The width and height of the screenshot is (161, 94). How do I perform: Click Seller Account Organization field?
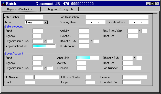[38, 41]
